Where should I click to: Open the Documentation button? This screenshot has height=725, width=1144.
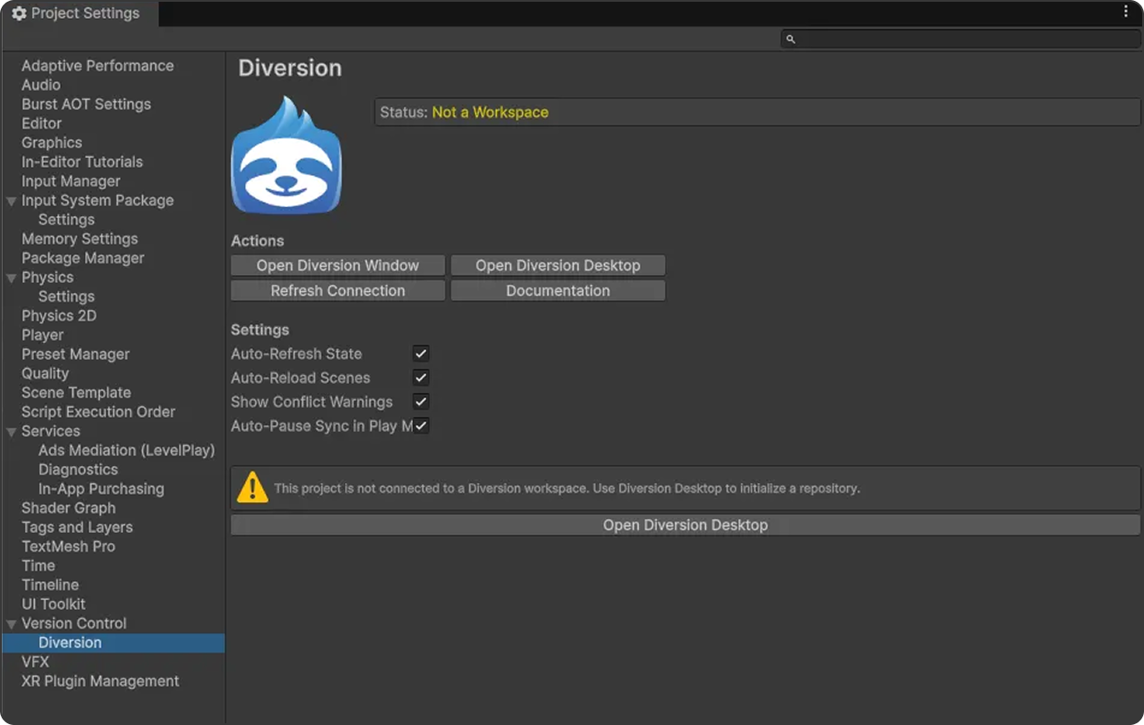click(558, 290)
